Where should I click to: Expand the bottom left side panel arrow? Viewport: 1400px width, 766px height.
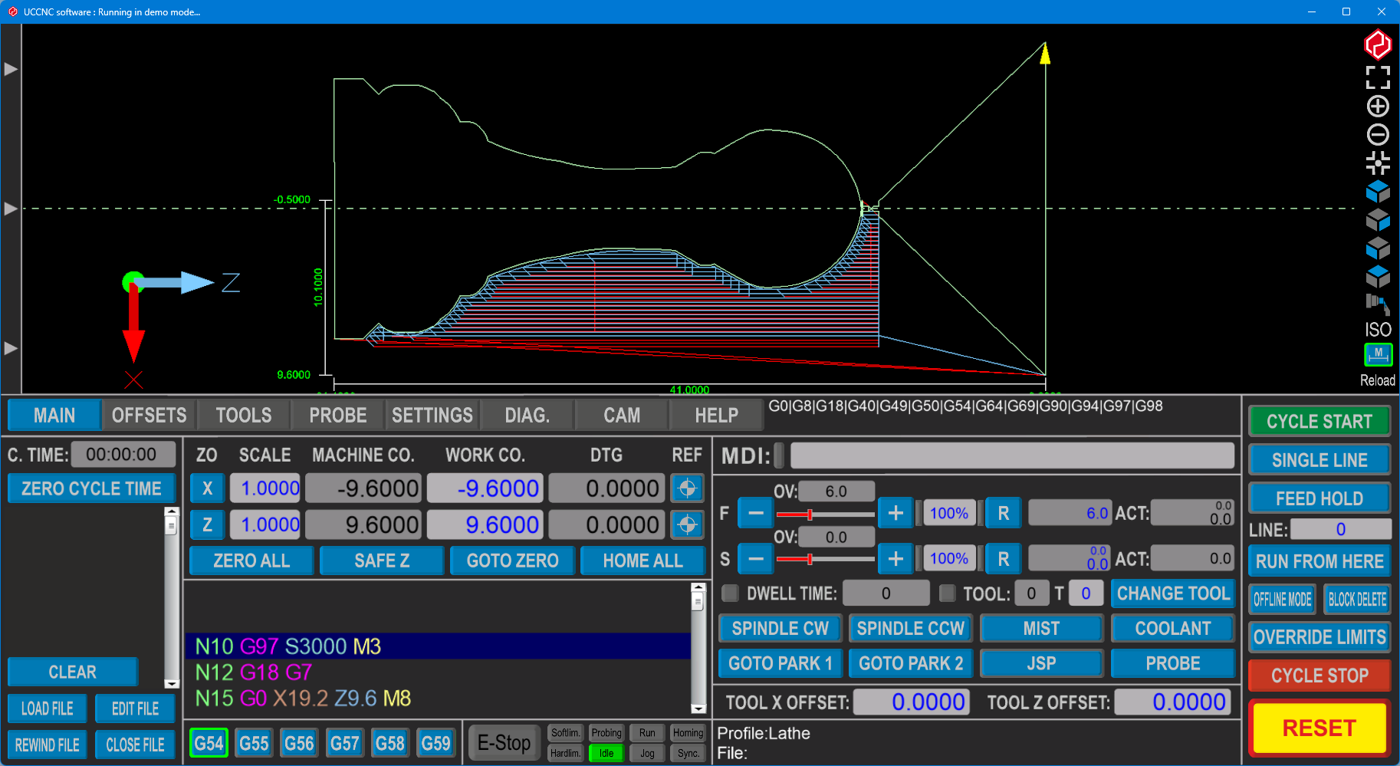(x=11, y=348)
